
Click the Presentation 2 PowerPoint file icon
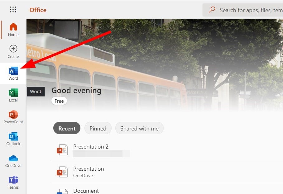point(62,150)
